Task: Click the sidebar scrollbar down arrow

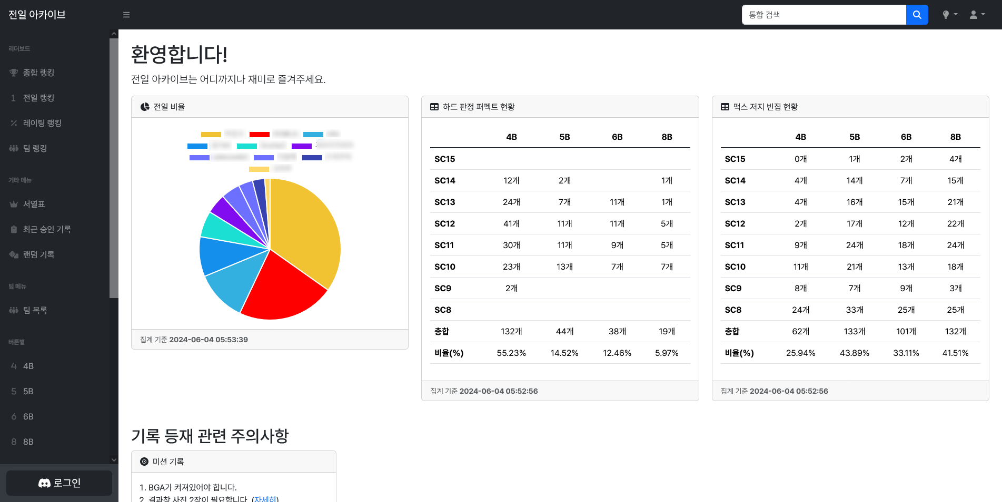Action: (x=114, y=459)
